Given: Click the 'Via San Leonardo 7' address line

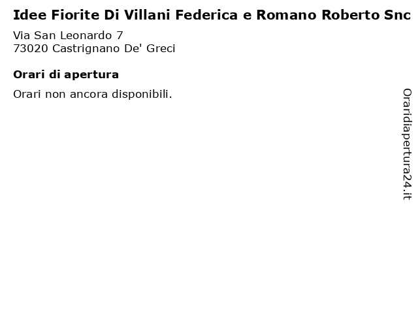Looking at the screenshot, I should (x=68, y=35).
